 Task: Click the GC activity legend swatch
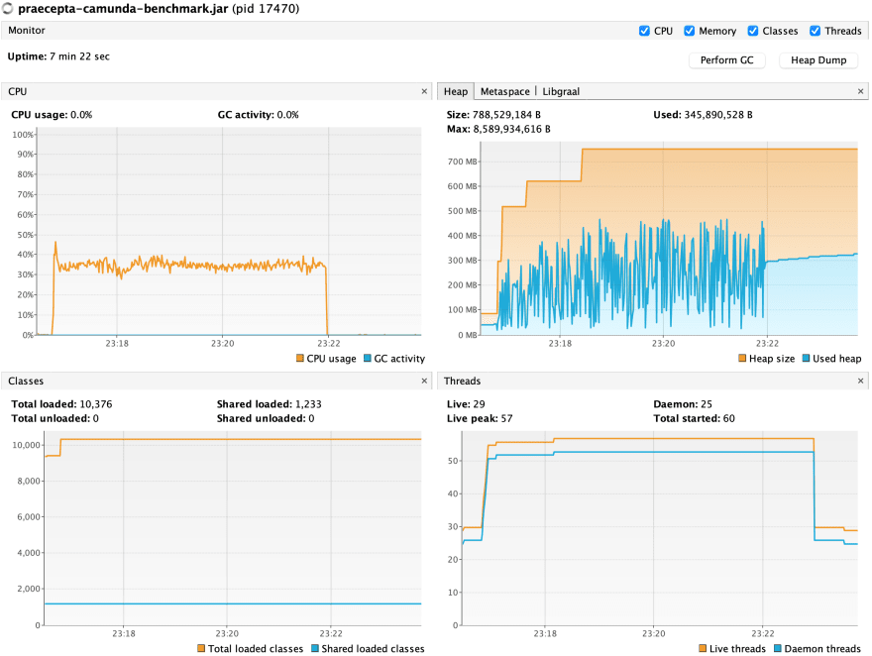367,358
